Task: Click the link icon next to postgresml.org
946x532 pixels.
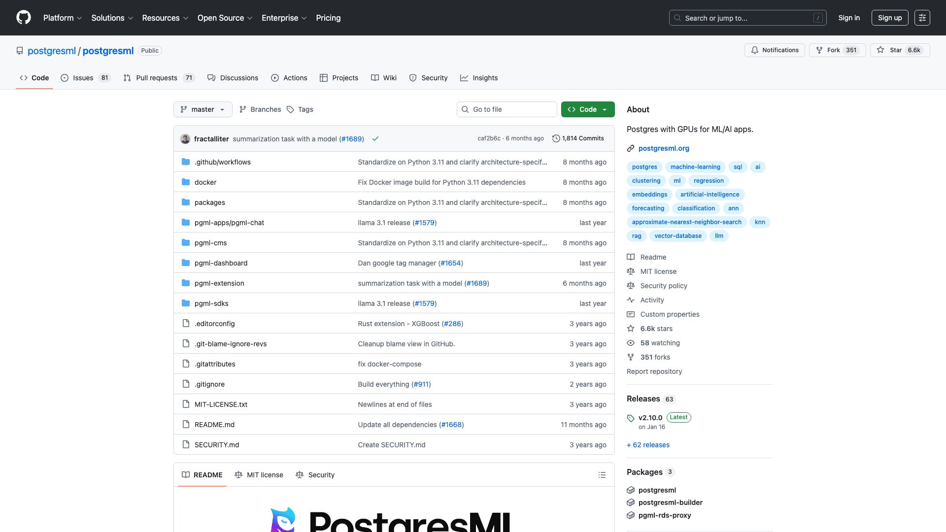Action: (x=630, y=148)
